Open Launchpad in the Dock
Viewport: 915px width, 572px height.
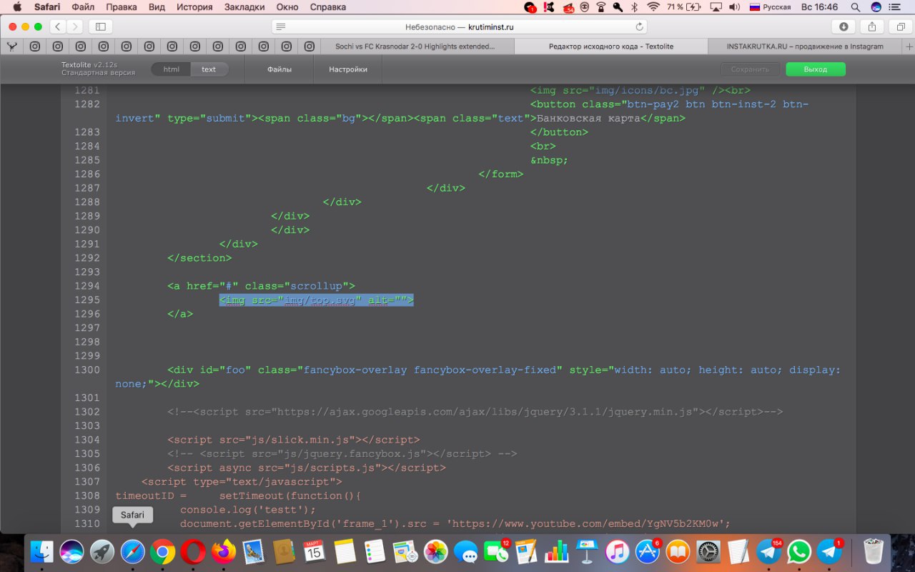(102, 551)
